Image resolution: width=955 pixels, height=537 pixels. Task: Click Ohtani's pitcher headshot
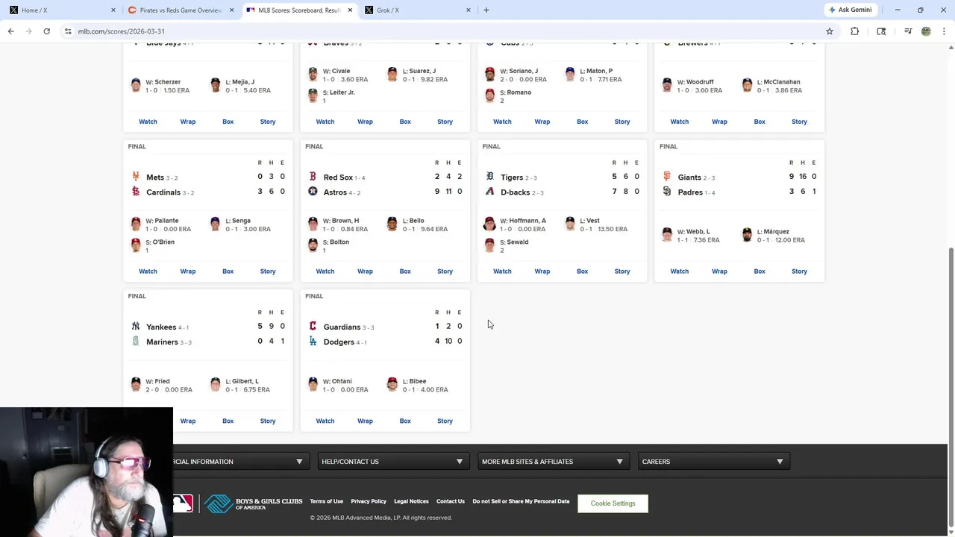pyautogui.click(x=313, y=384)
